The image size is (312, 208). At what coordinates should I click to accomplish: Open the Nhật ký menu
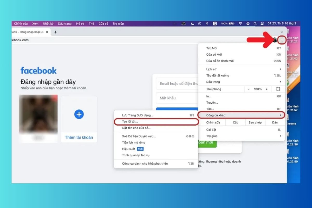point(48,23)
